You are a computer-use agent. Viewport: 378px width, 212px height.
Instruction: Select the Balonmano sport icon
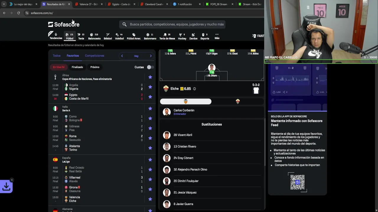point(150,36)
